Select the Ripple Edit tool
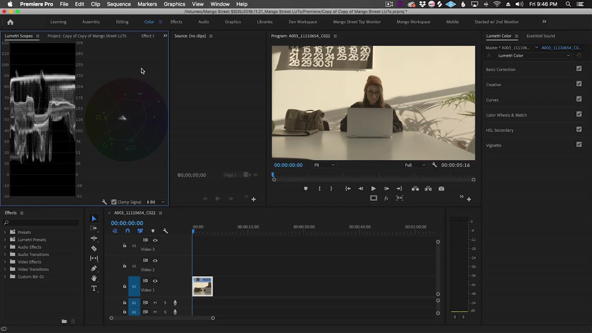This screenshot has width=592, height=333. 94,238
